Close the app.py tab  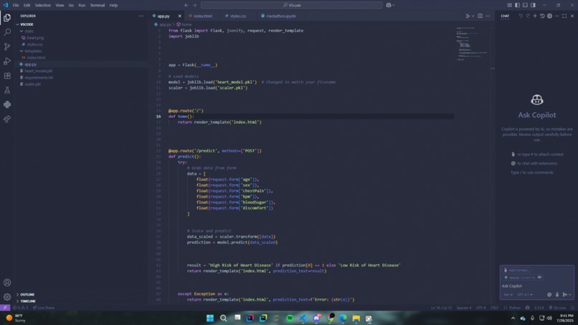179,16
